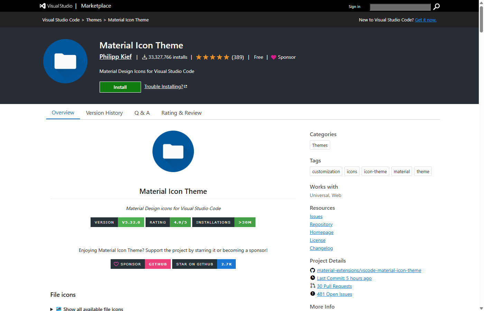The height and width of the screenshot is (311, 484).
Task: Click the pull request icon beside 30 Pull Requests
Action: [313, 286]
